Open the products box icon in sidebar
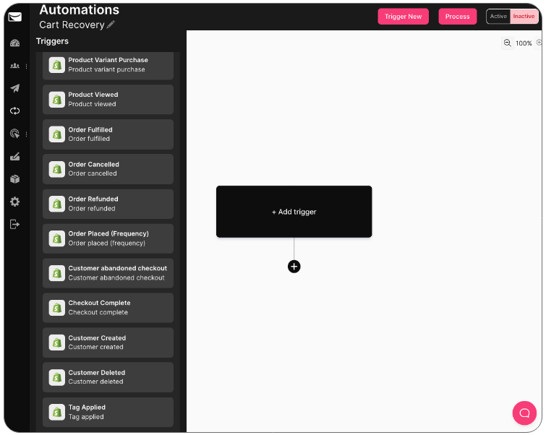The width and height of the screenshot is (546, 435). point(14,179)
